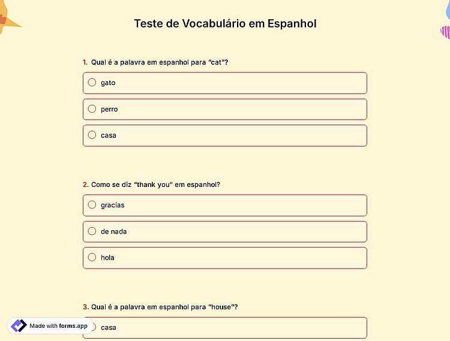Click the 'perro' answer option box
450x341 pixels.
tap(225, 109)
